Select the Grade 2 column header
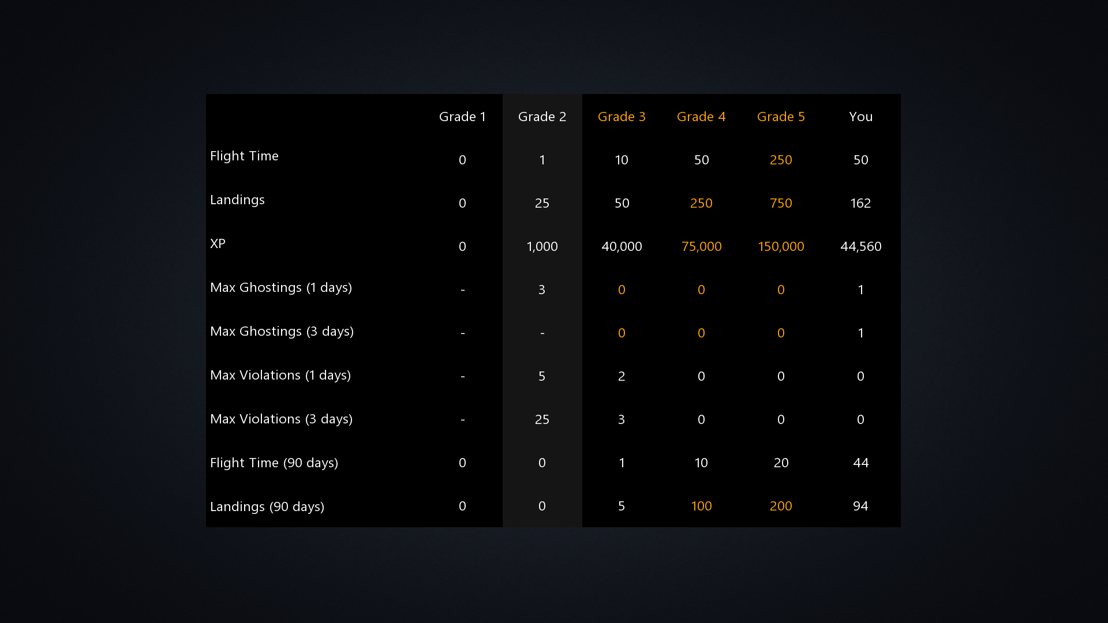This screenshot has width=1108, height=623. pyautogui.click(x=542, y=117)
